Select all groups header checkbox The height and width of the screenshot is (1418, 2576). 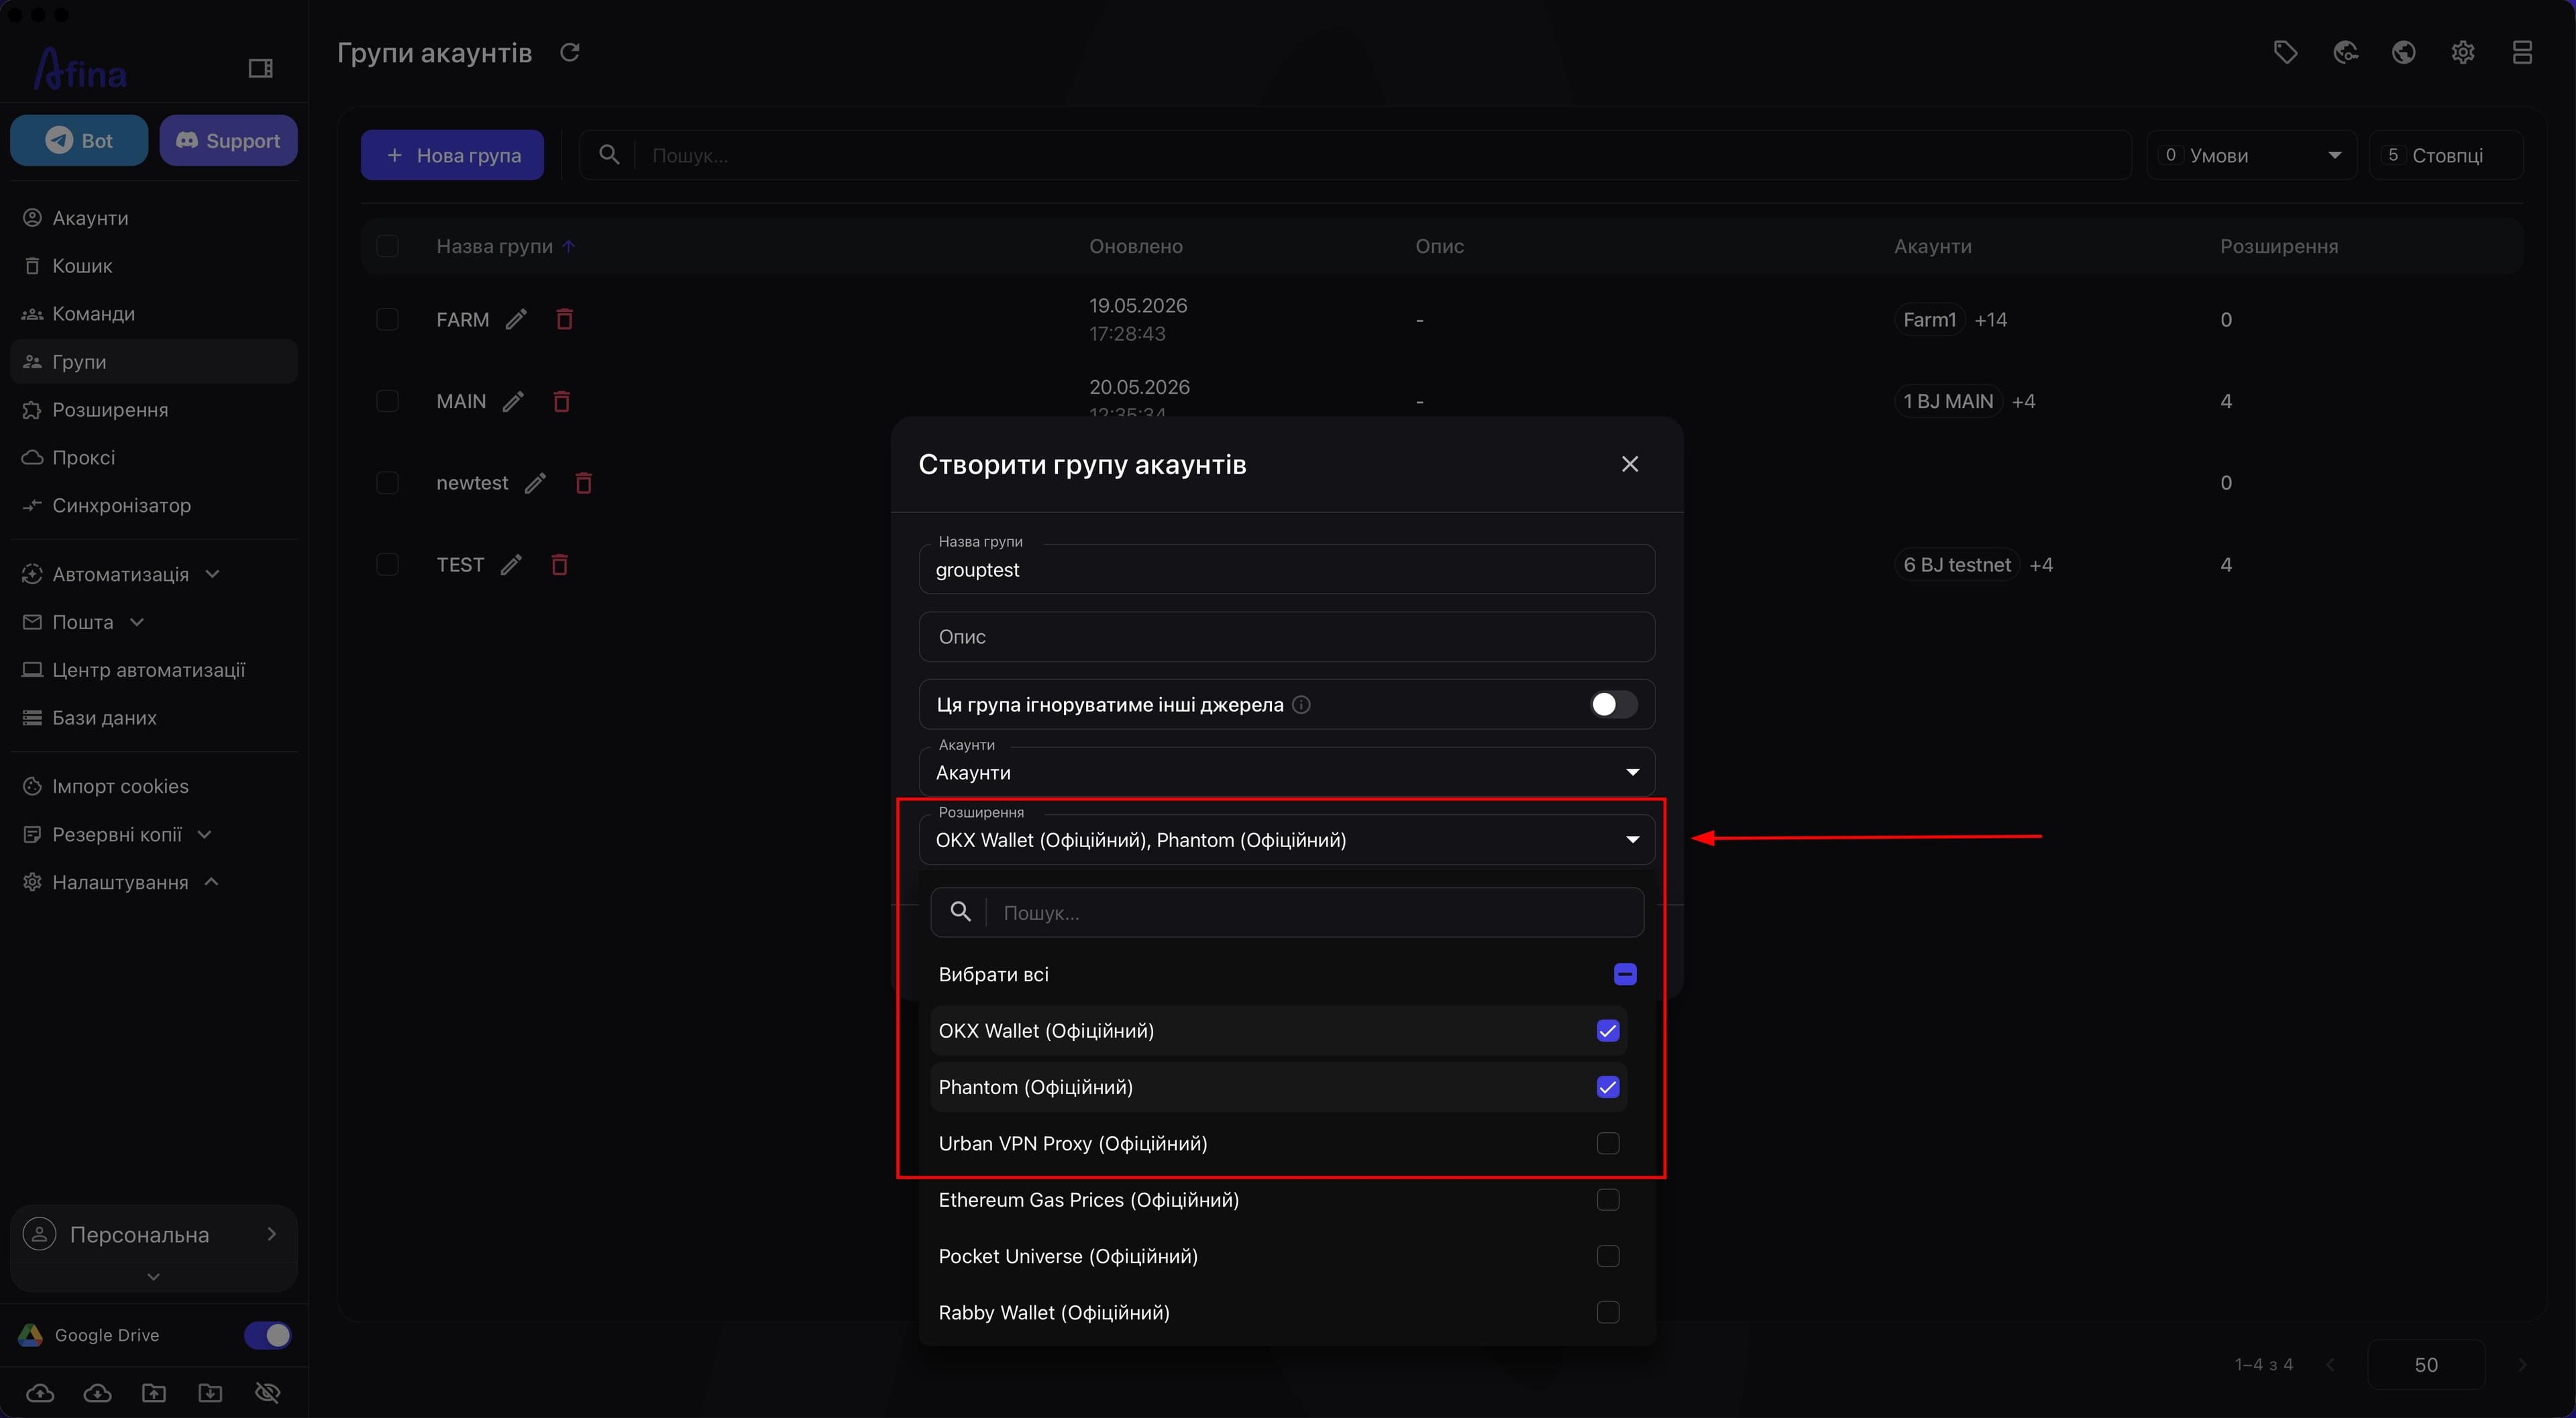387,246
